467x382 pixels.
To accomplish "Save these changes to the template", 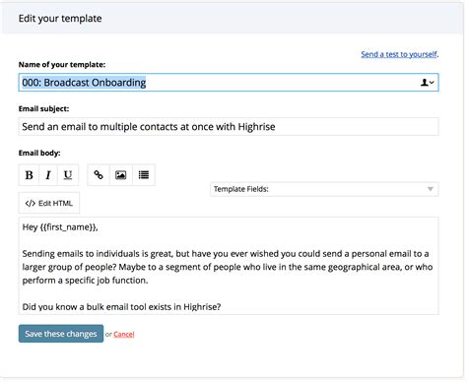I will (61, 334).
